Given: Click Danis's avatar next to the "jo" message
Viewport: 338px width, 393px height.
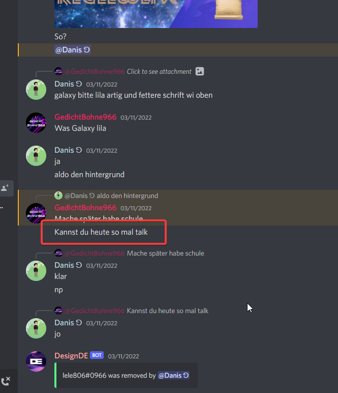Looking at the screenshot, I should pyautogui.click(x=36, y=328).
